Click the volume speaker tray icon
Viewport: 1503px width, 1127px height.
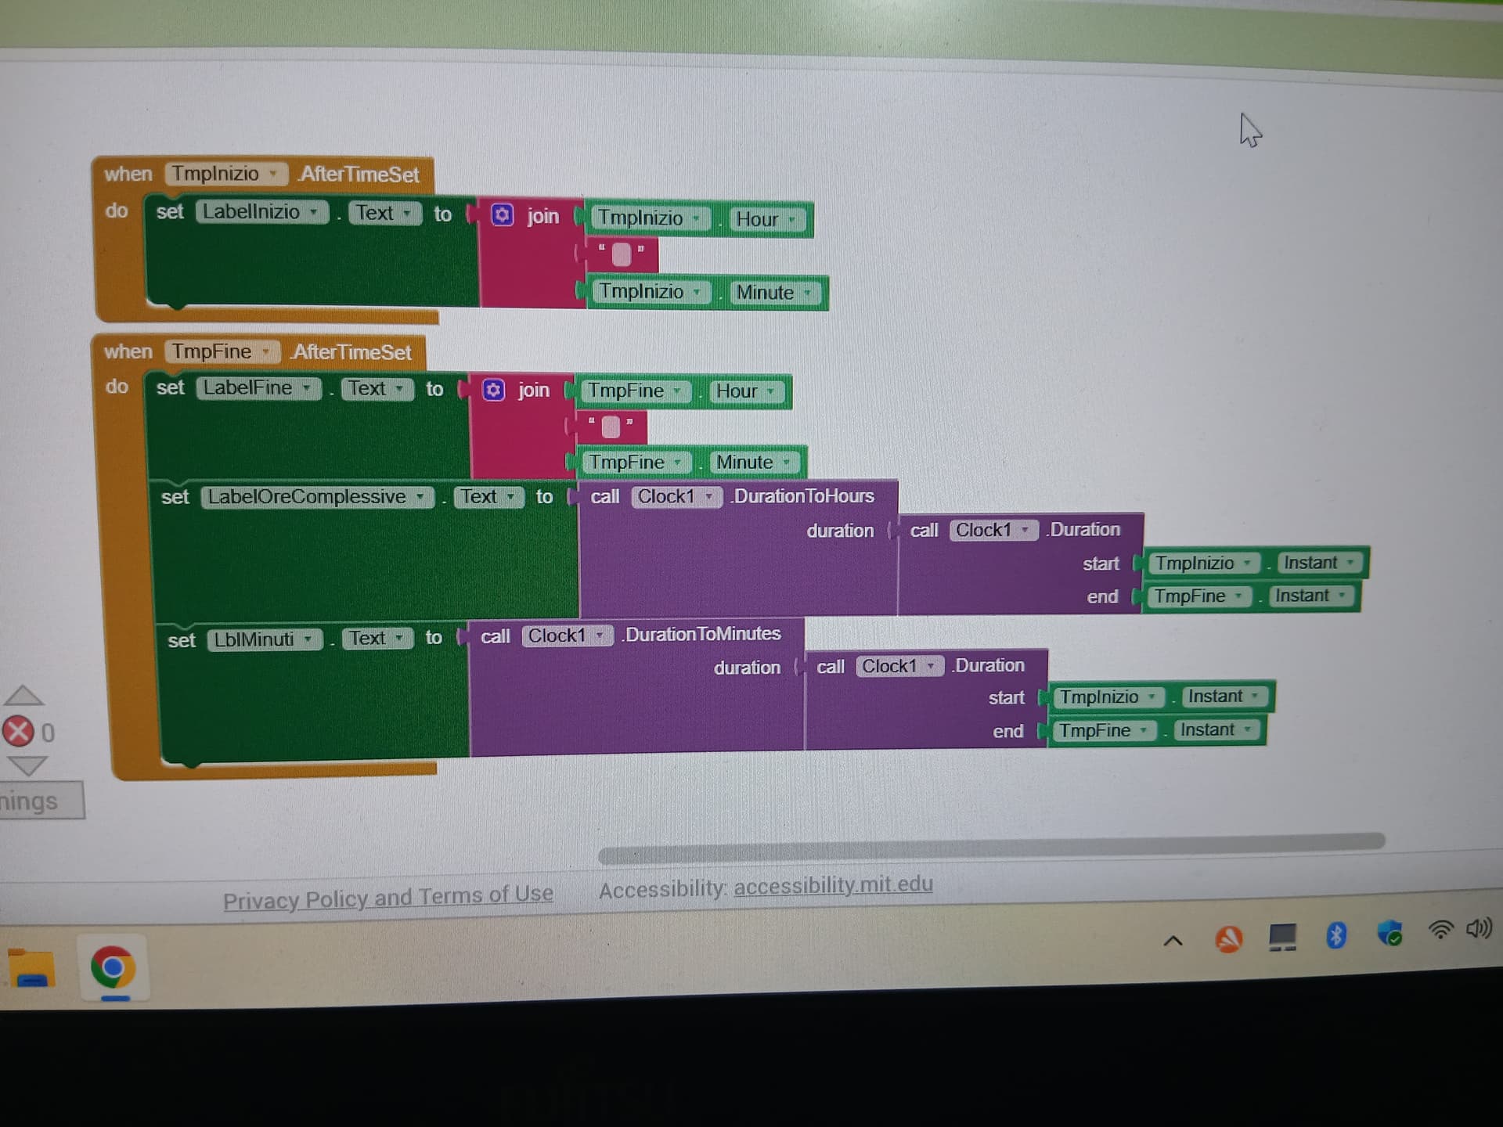tap(1479, 928)
